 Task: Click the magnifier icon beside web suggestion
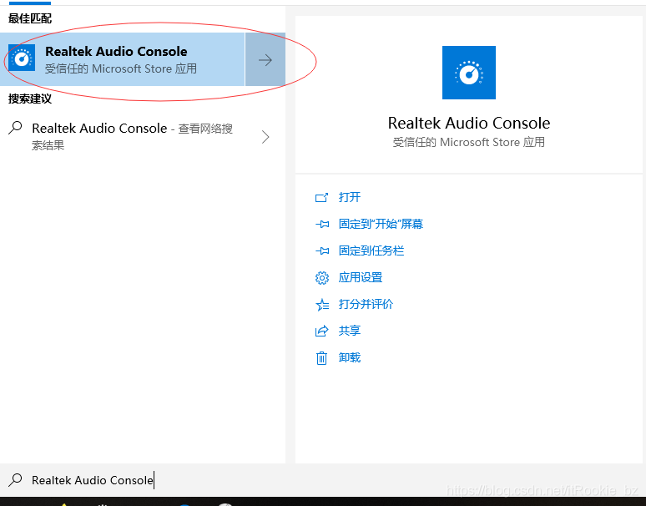(15, 128)
